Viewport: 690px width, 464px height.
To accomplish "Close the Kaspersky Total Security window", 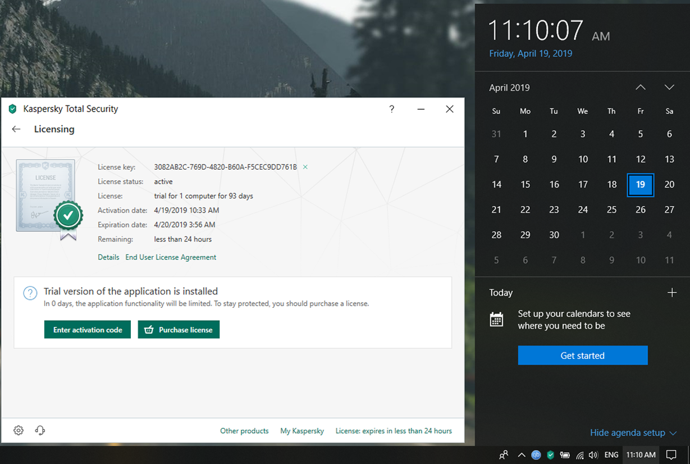I will [x=450, y=109].
